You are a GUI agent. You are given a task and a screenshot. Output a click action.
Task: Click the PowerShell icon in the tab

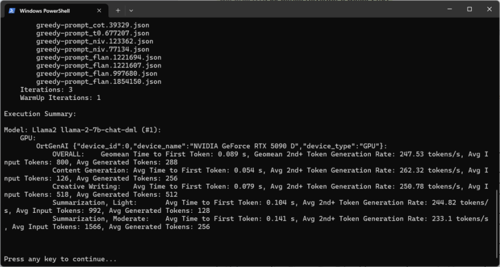[11, 10]
